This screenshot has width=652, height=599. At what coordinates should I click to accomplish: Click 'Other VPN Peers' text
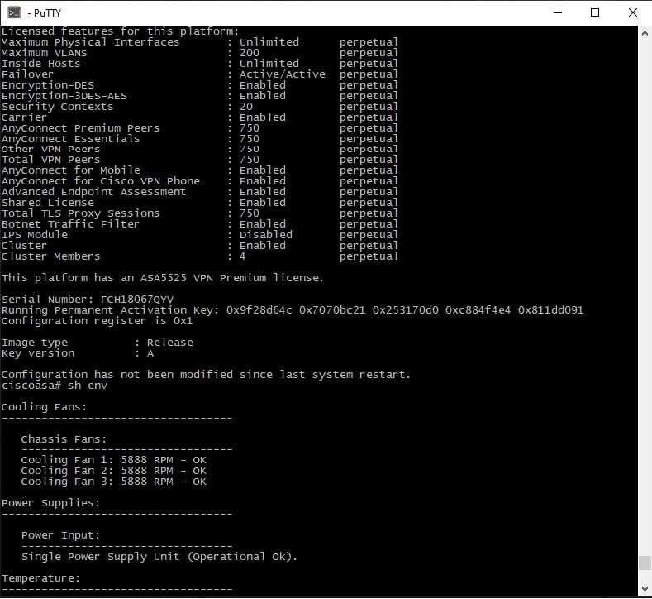pos(50,149)
